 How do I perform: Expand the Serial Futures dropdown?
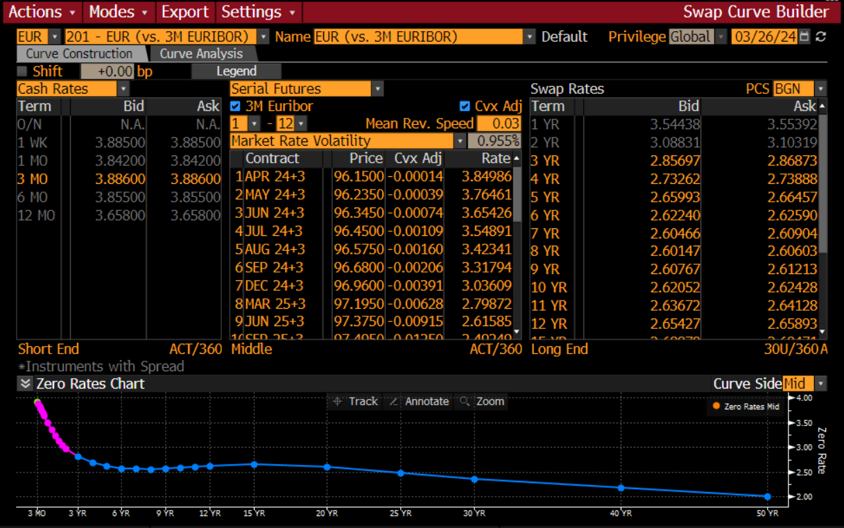pos(377,89)
